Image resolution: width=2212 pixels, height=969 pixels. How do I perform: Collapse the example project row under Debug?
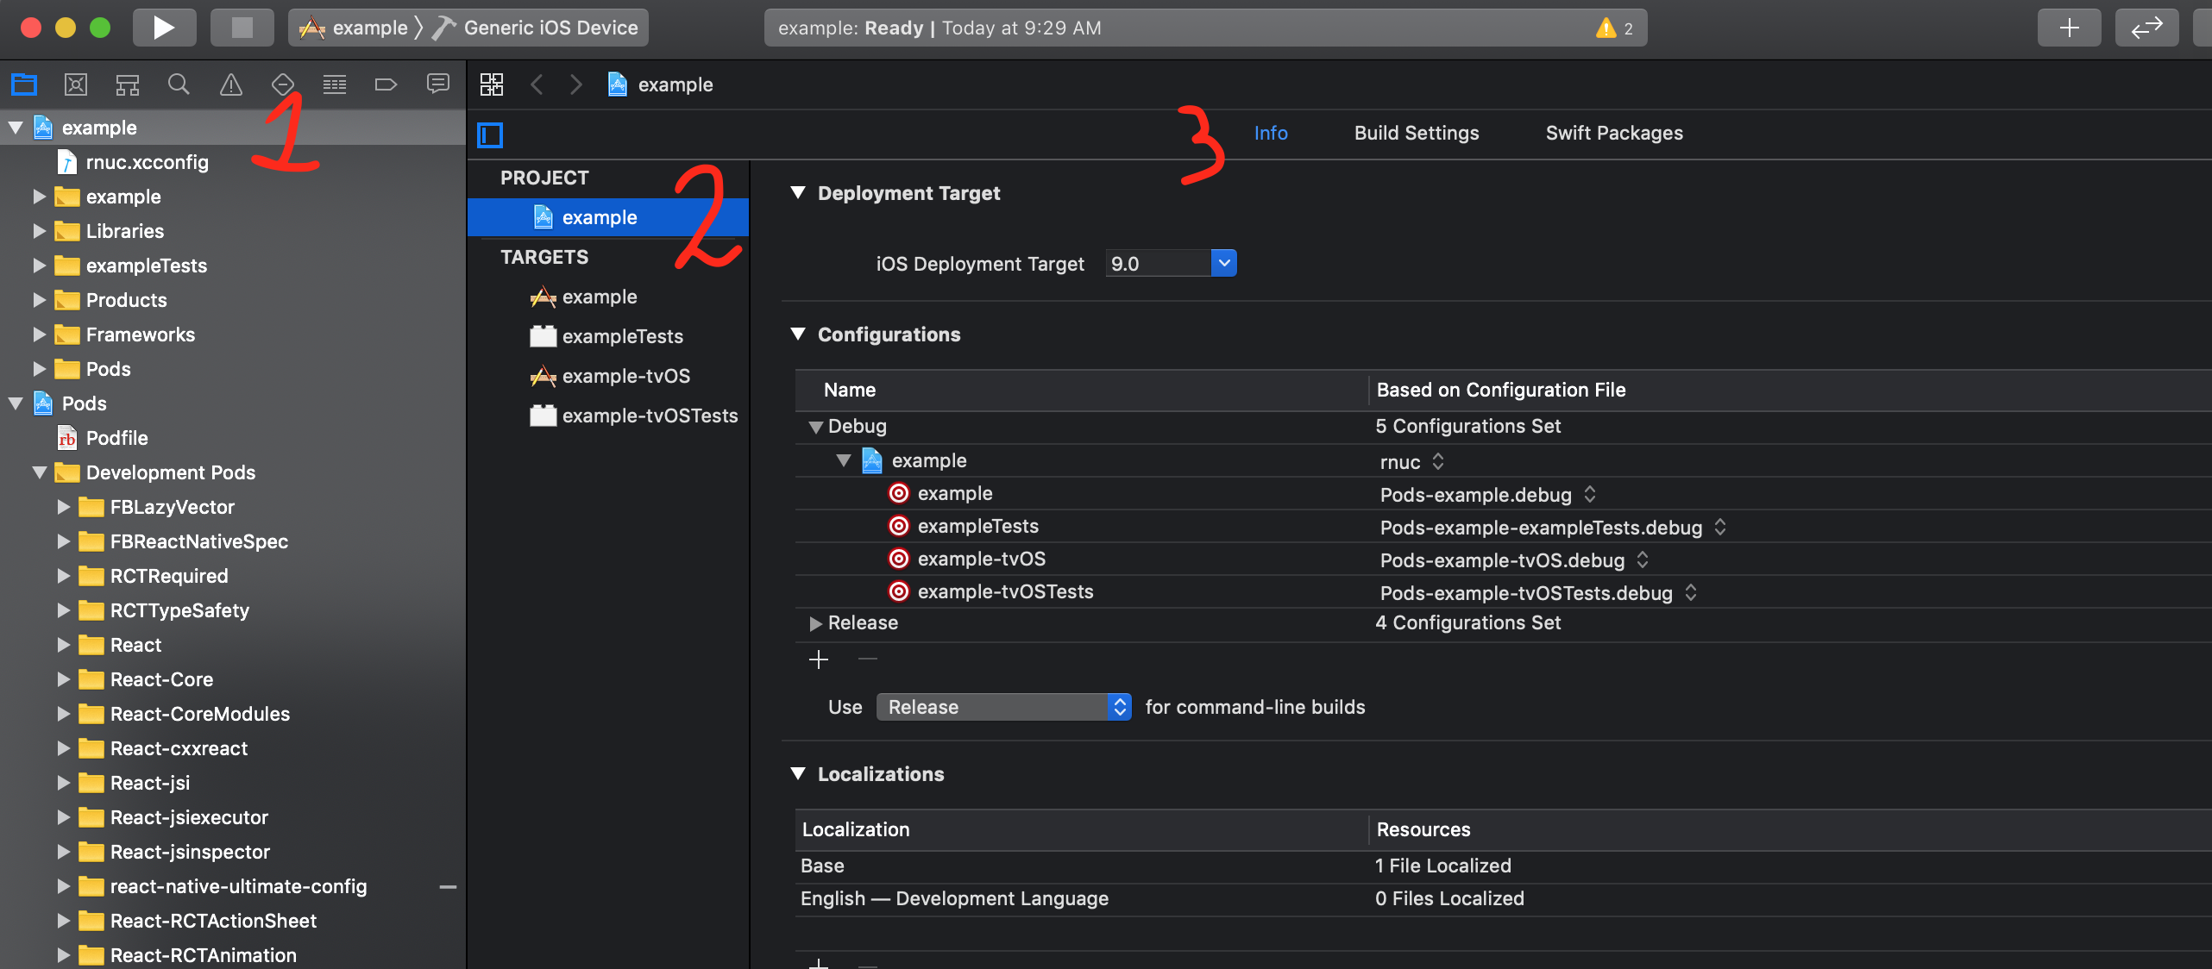tap(844, 461)
